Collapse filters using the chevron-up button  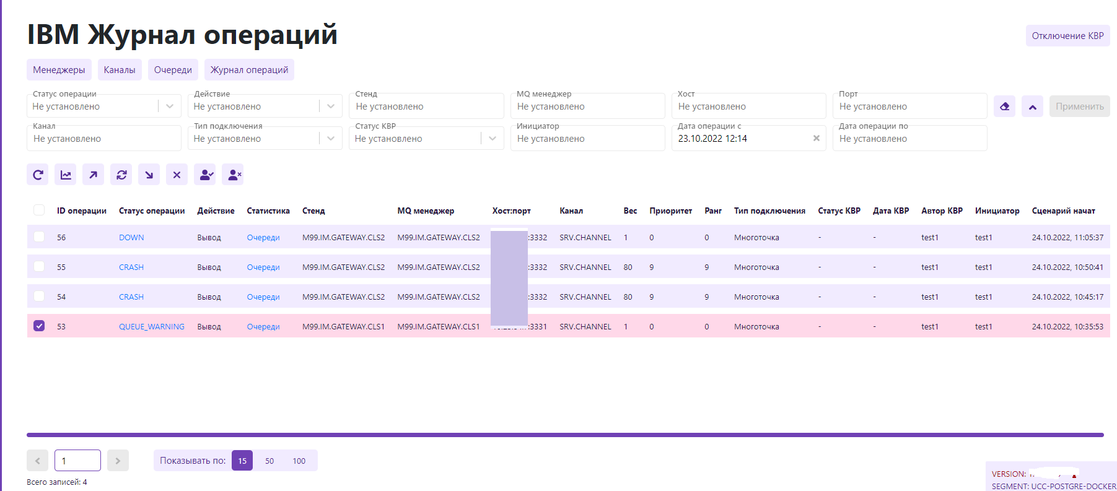tap(1032, 106)
